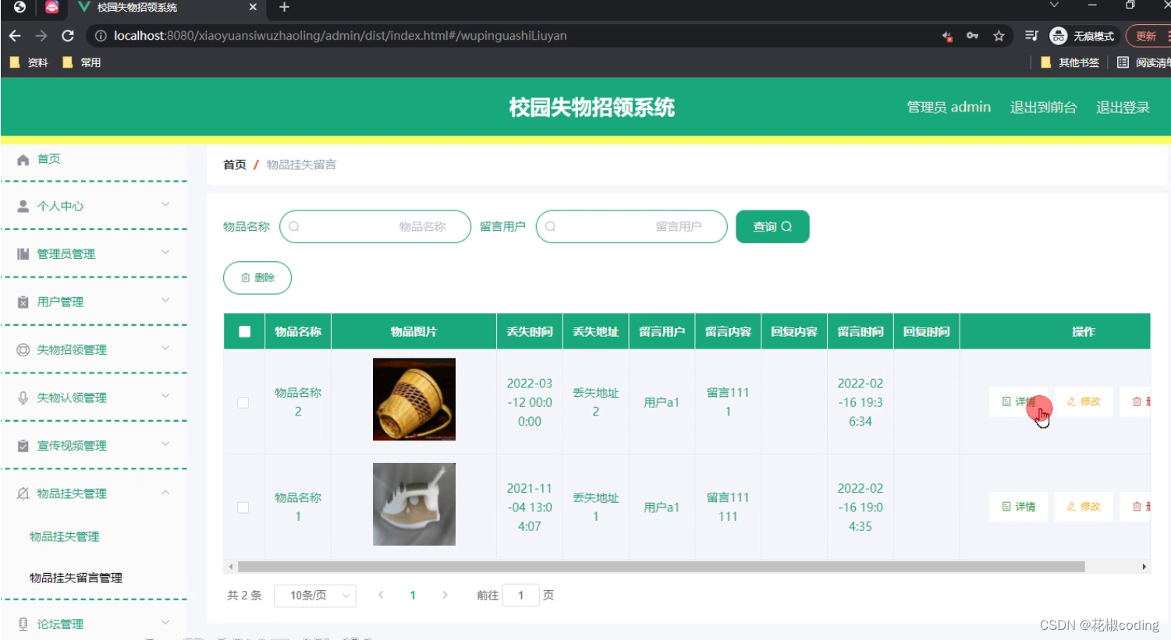Open 论坛管理 with its sidebar icon
1171x640 pixels.
click(x=23, y=623)
